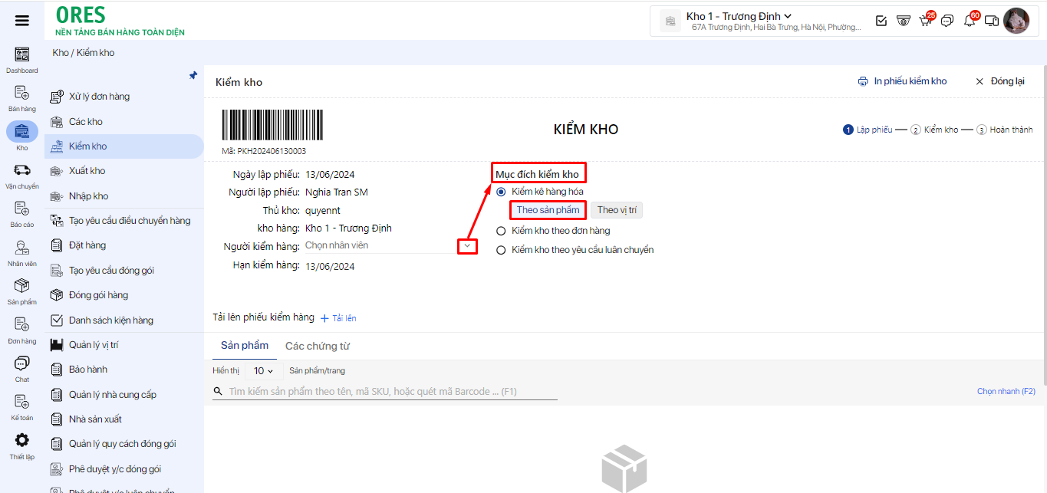Expand the Người kiểm hàng employee dropdown
Viewport: 1047px width, 493px height.
[467, 246]
